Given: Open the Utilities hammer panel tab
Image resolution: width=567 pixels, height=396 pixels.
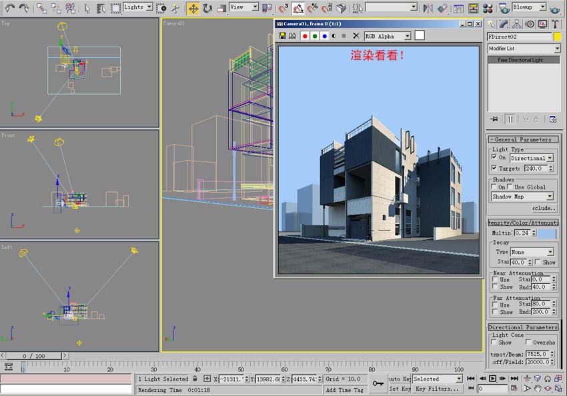Looking at the screenshot, I should tap(554, 24).
